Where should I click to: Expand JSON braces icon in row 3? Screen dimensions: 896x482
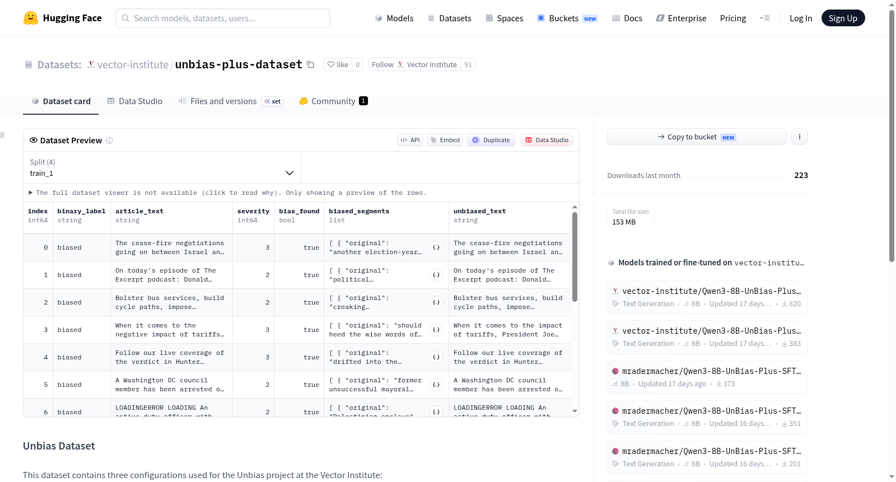click(x=436, y=330)
